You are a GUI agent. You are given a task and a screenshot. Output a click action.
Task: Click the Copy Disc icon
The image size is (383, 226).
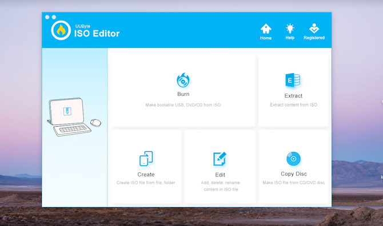coord(293,159)
